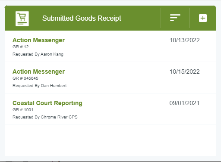
Task: Open Action Messenger entry dated 10/13/2022
Action: click(38, 40)
